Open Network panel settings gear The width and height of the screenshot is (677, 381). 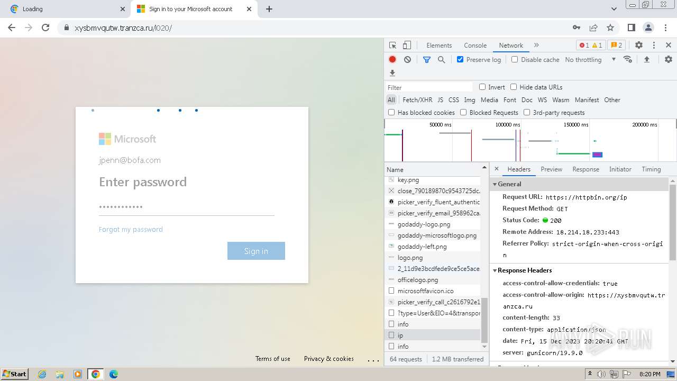pos(669,60)
